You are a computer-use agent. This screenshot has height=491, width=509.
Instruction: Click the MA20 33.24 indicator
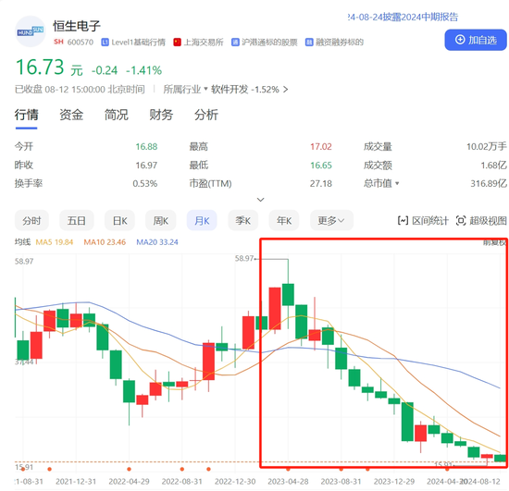click(x=157, y=242)
